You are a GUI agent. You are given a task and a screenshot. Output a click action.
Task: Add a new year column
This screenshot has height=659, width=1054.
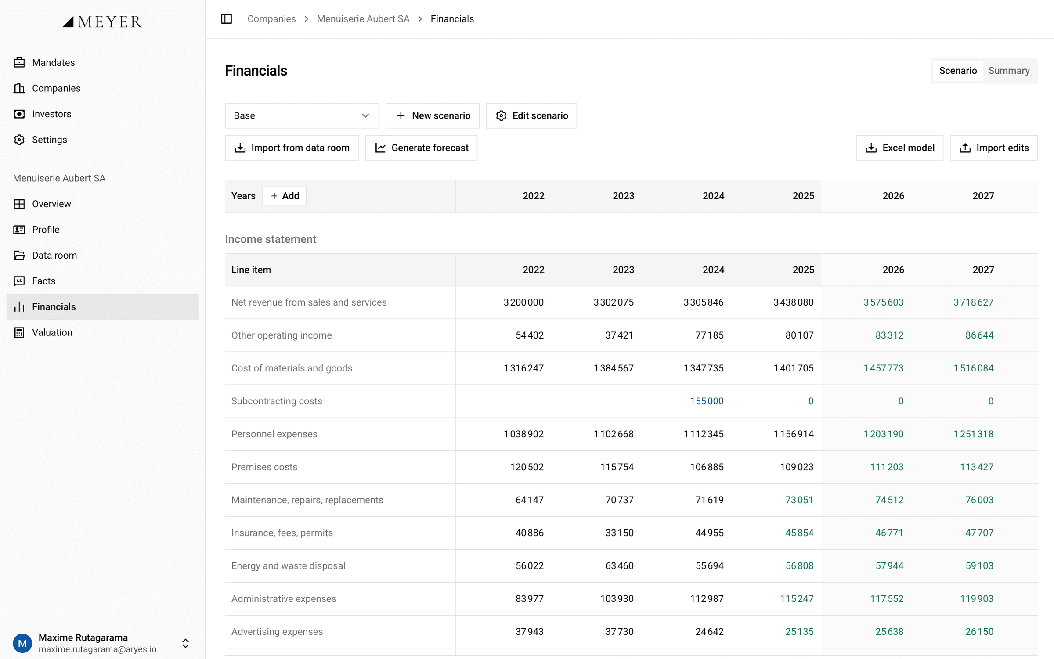pos(285,196)
